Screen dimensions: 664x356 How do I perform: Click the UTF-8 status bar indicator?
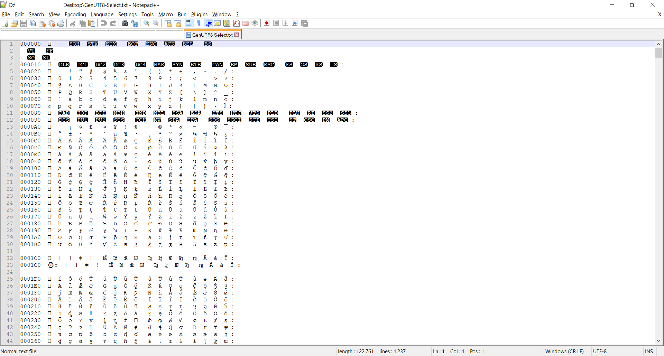tap(600, 351)
